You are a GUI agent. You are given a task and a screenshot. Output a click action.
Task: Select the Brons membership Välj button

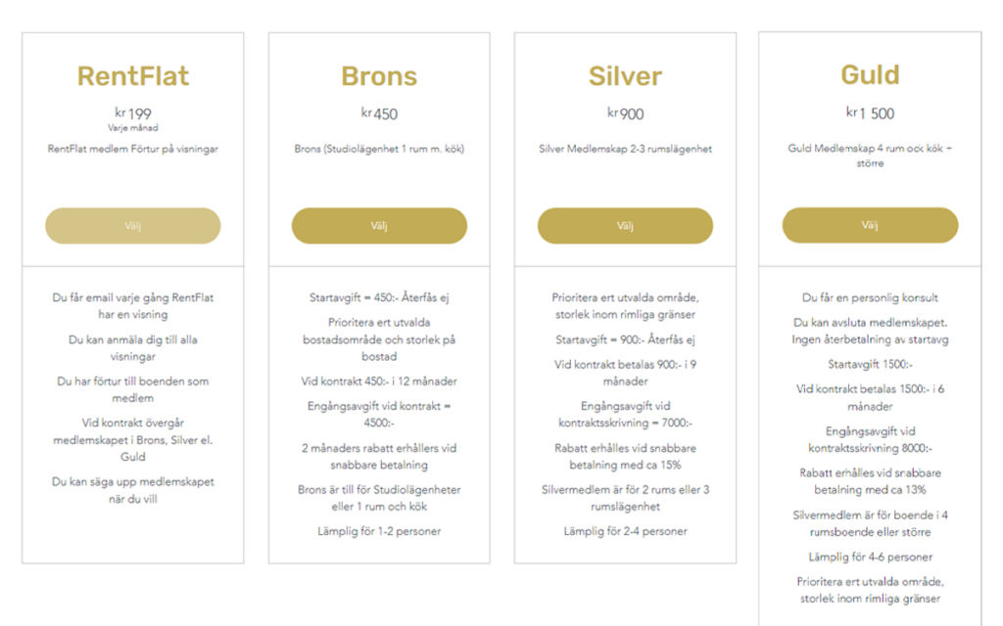click(379, 226)
